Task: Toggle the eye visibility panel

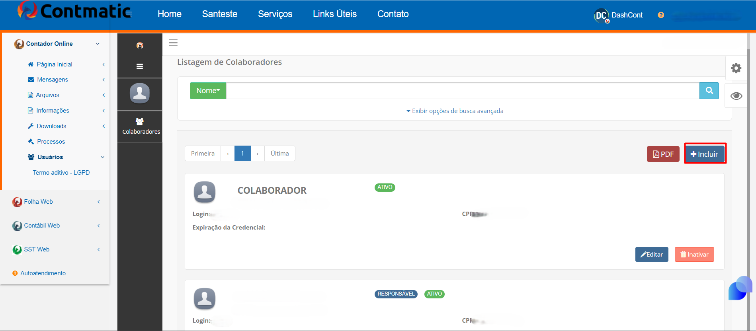Action: [x=736, y=96]
